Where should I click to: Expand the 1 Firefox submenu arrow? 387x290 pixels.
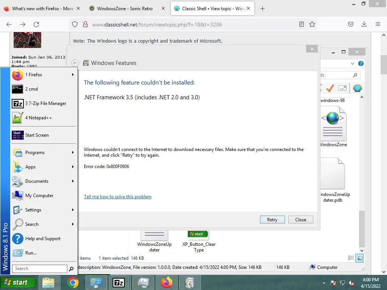(x=73, y=75)
